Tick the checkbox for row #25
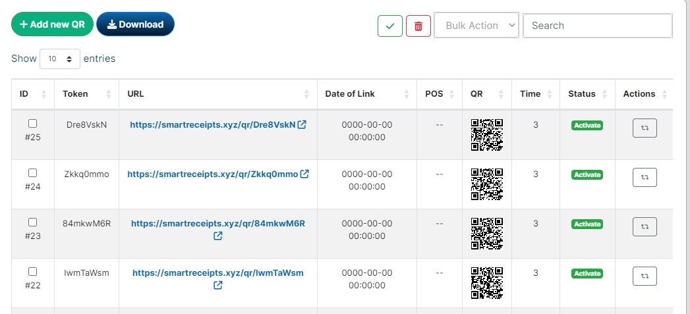 33,123
